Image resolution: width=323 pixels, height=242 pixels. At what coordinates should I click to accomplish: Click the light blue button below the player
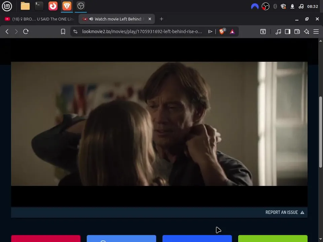click(121, 239)
